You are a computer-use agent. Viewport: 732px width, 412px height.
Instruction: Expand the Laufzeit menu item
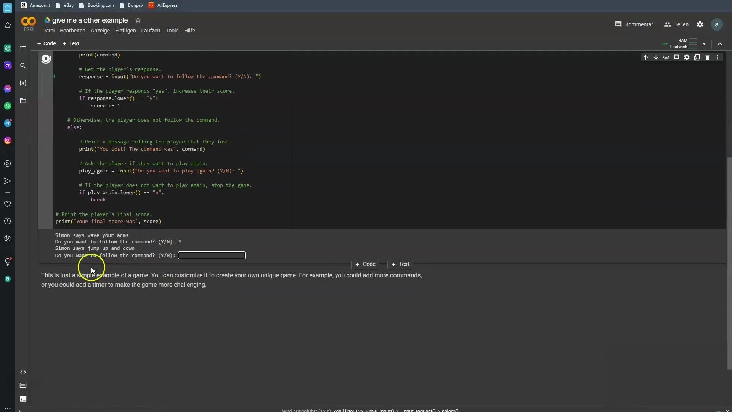click(x=151, y=30)
